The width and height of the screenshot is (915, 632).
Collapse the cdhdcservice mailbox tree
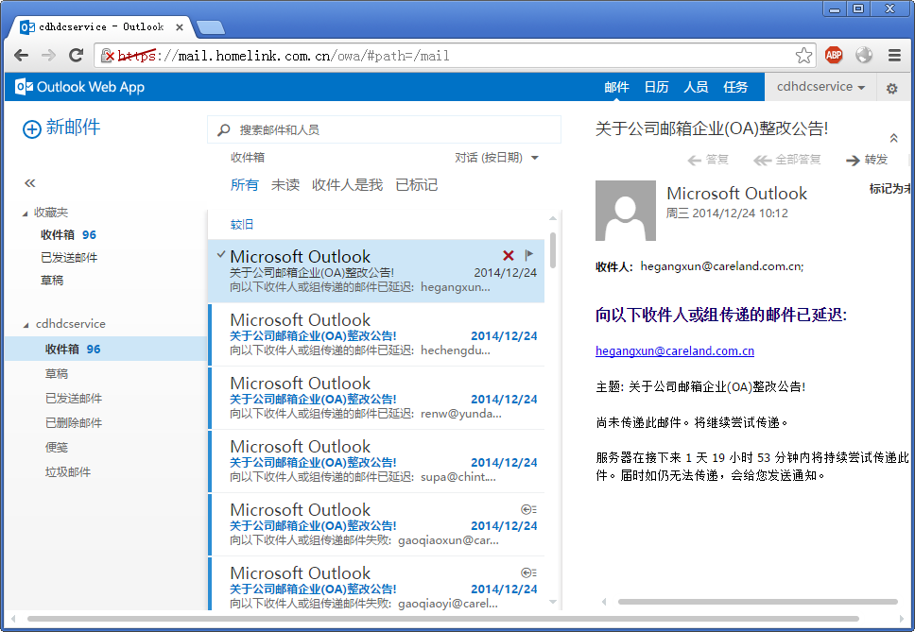[26, 325]
